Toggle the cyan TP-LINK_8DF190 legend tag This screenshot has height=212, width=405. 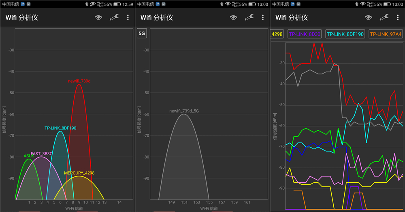345,34
